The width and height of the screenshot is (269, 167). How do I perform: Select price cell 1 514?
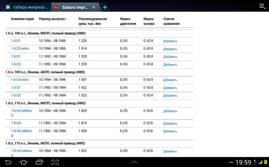(x=82, y=48)
